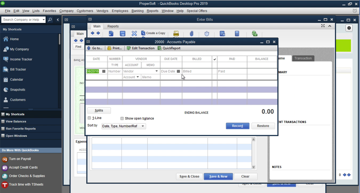Switch to the Transaction tab
Viewport: 360px width, 193px height.
(x=303, y=58)
